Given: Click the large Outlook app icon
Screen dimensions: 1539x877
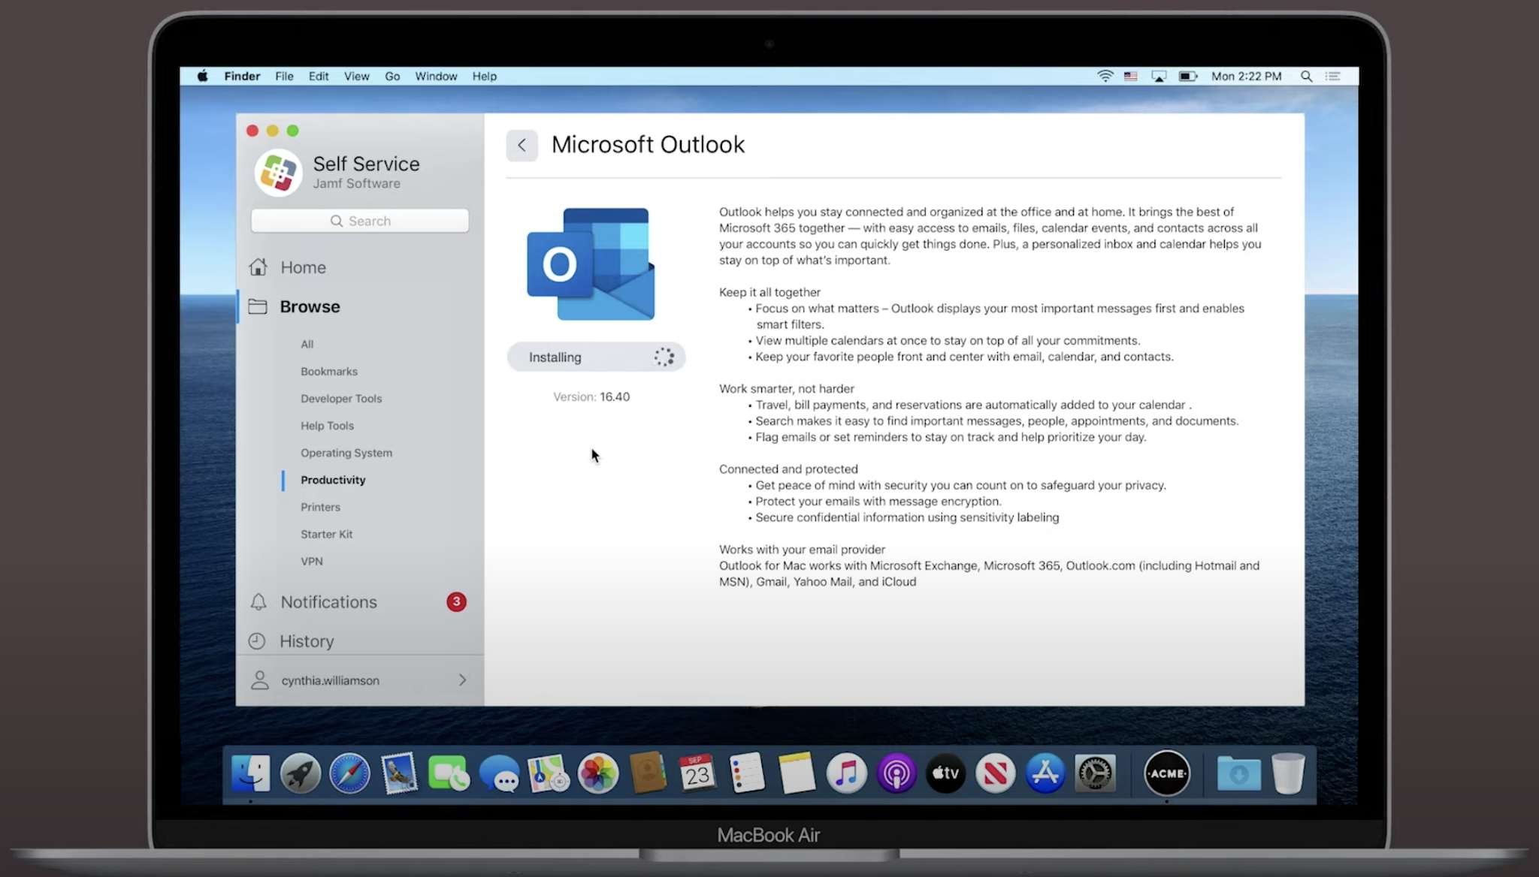Looking at the screenshot, I should [x=591, y=264].
